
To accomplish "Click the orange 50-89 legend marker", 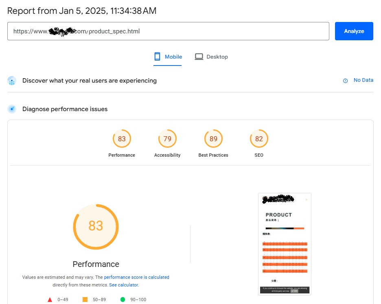I will [x=85, y=300].
